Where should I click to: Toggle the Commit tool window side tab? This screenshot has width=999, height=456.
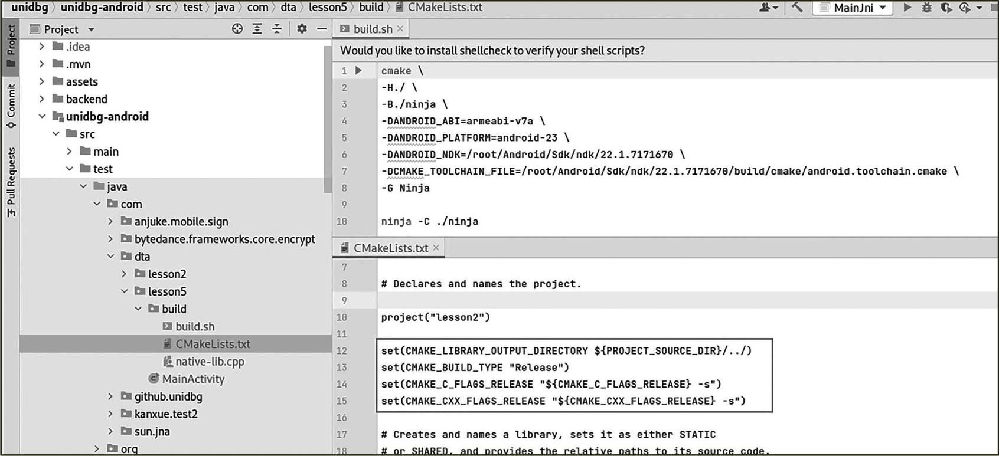pyautogui.click(x=11, y=106)
